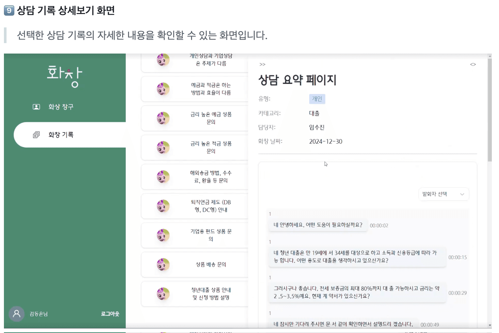Image resolution: width=499 pixels, height=333 pixels.
Task: Select the 화상 창구 video window icon
Action: click(36, 106)
